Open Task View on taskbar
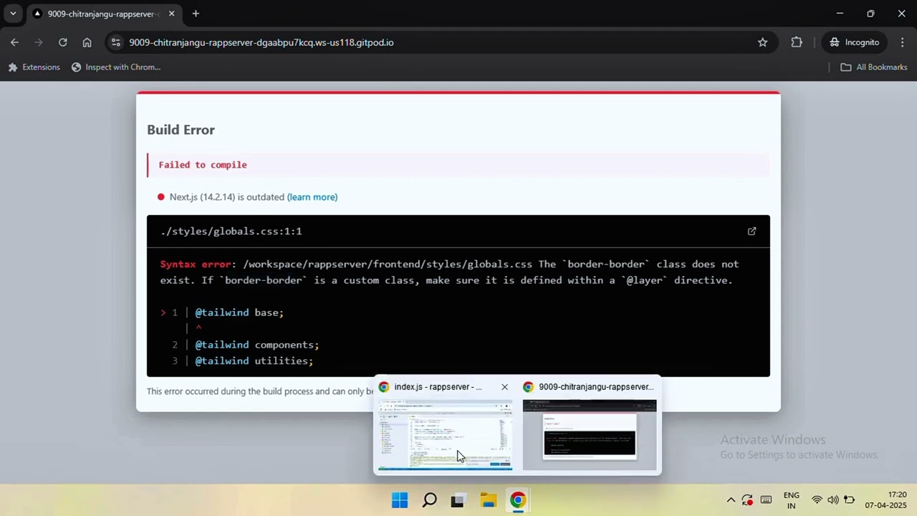This screenshot has height=516, width=917. click(x=458, y=500)
